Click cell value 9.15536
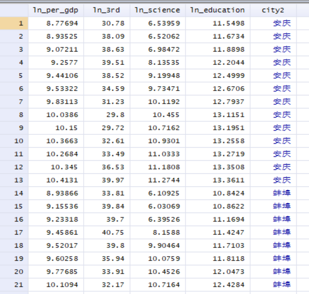The height and width of the screenshot is (294, 309). coord(62,206)
